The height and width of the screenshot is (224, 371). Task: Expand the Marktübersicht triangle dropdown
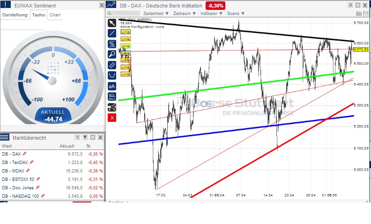point(85,137)
